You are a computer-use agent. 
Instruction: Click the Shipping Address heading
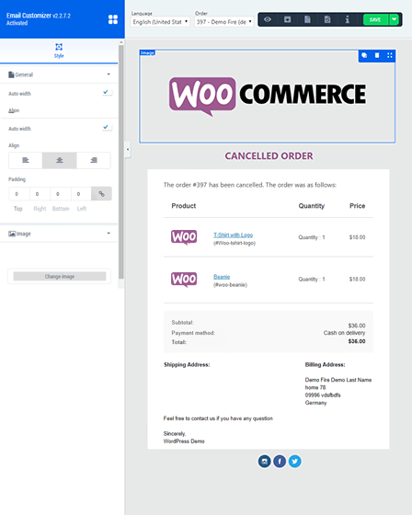tap(187, 365)
